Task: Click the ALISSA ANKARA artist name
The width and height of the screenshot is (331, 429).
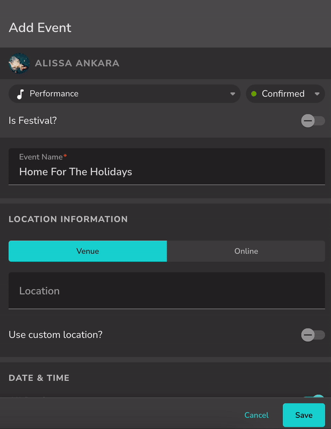Action: click(x=77, y=63)
